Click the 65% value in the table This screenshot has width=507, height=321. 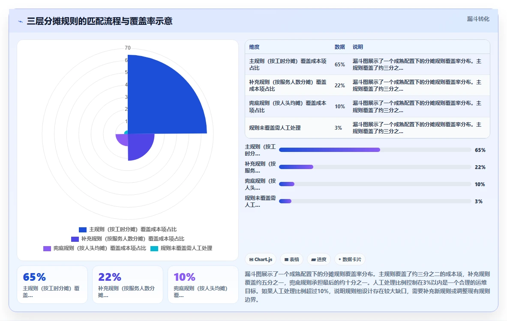pyautogui.click(x=339, y=65)
